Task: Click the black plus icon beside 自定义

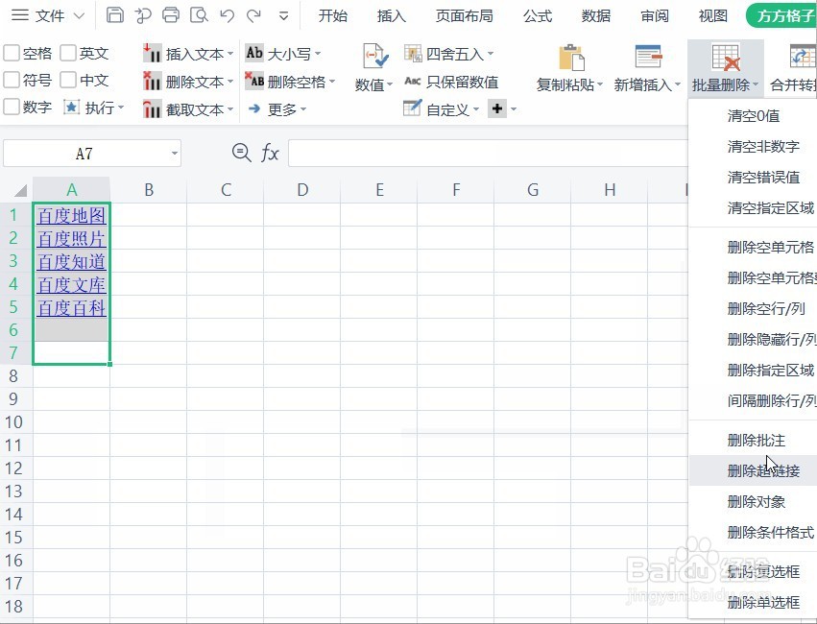Action: (x=497, y=108)
